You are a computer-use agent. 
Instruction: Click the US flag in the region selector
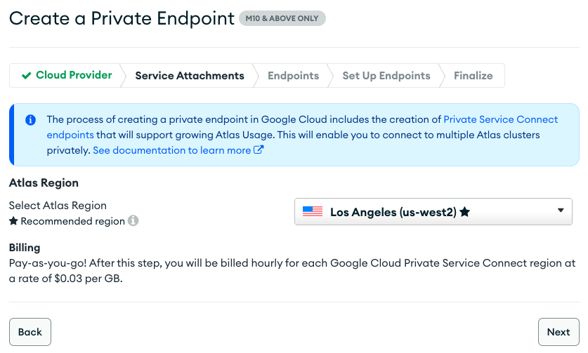click(313, 211)
